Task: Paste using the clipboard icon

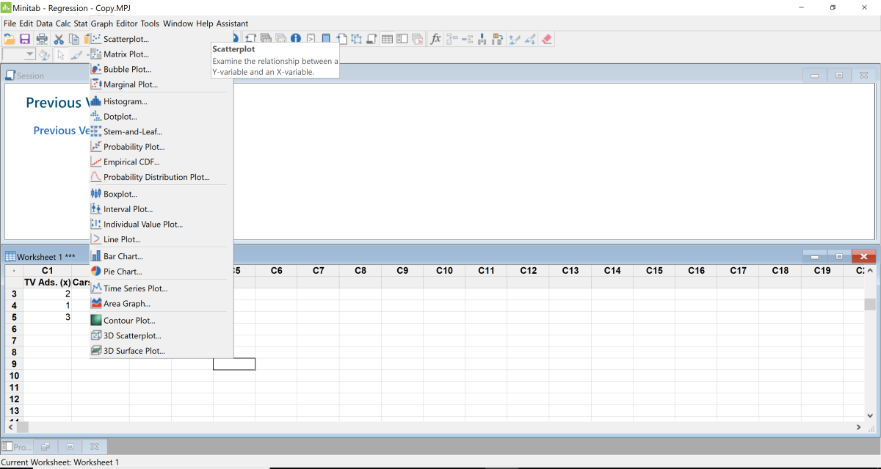Action: (x=87, y=38)
